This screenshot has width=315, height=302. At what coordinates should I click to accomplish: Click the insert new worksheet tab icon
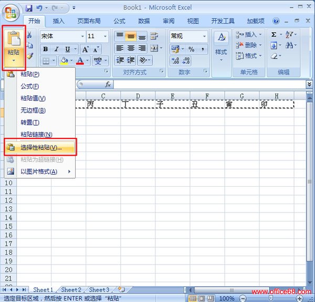coord(121,289)
